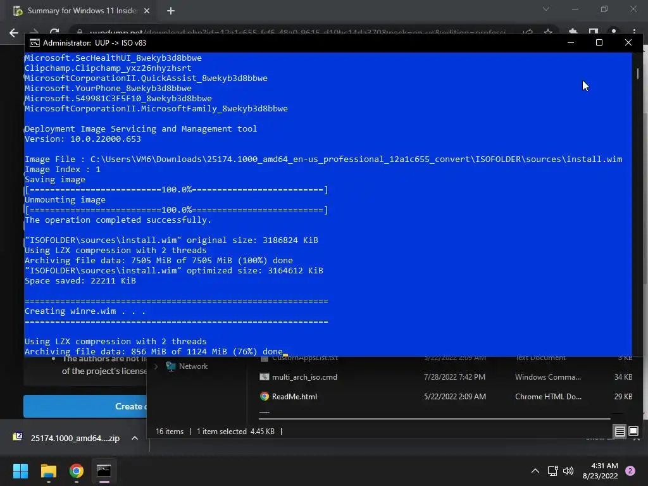
Task: Click the Create download button on webpage
Action: tap(85, 406)
